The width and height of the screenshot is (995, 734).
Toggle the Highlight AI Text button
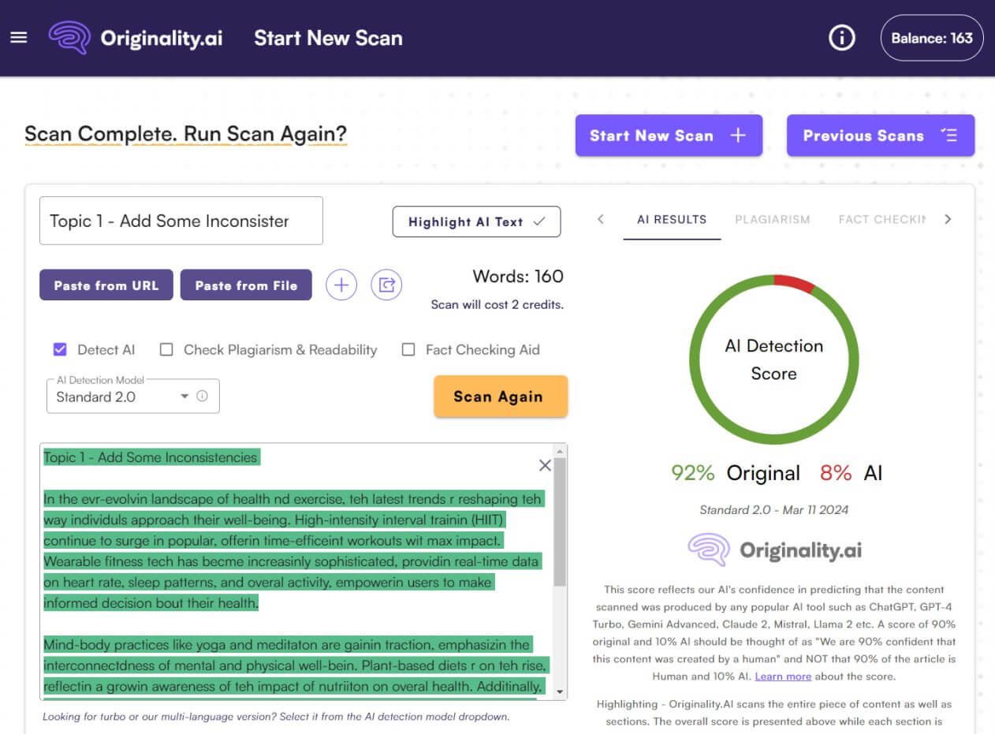click(477, 222)
